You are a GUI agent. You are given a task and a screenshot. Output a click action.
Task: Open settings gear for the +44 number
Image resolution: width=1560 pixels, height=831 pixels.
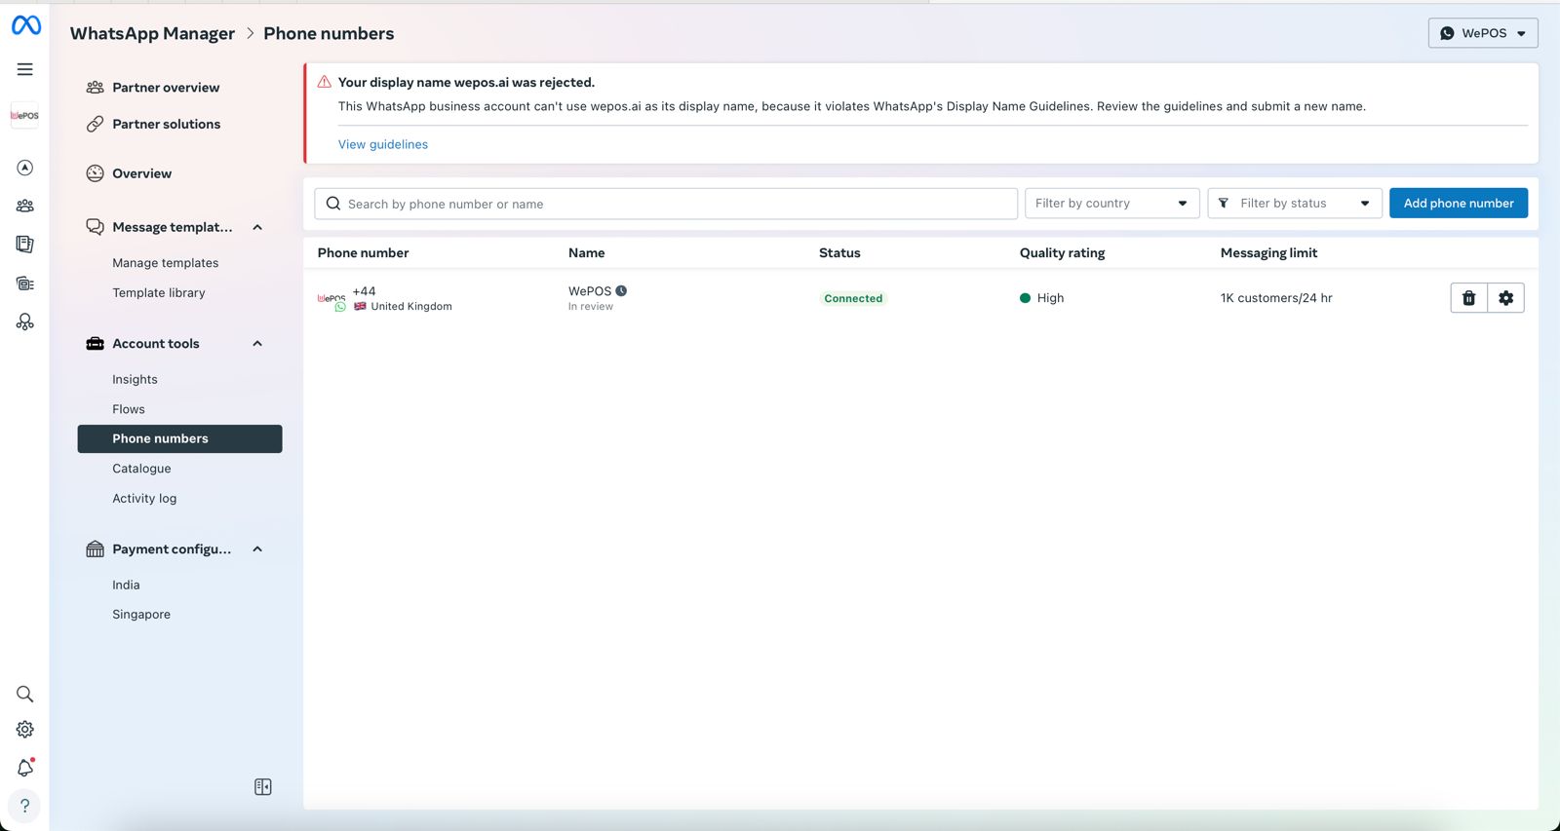click(1506, 298)
